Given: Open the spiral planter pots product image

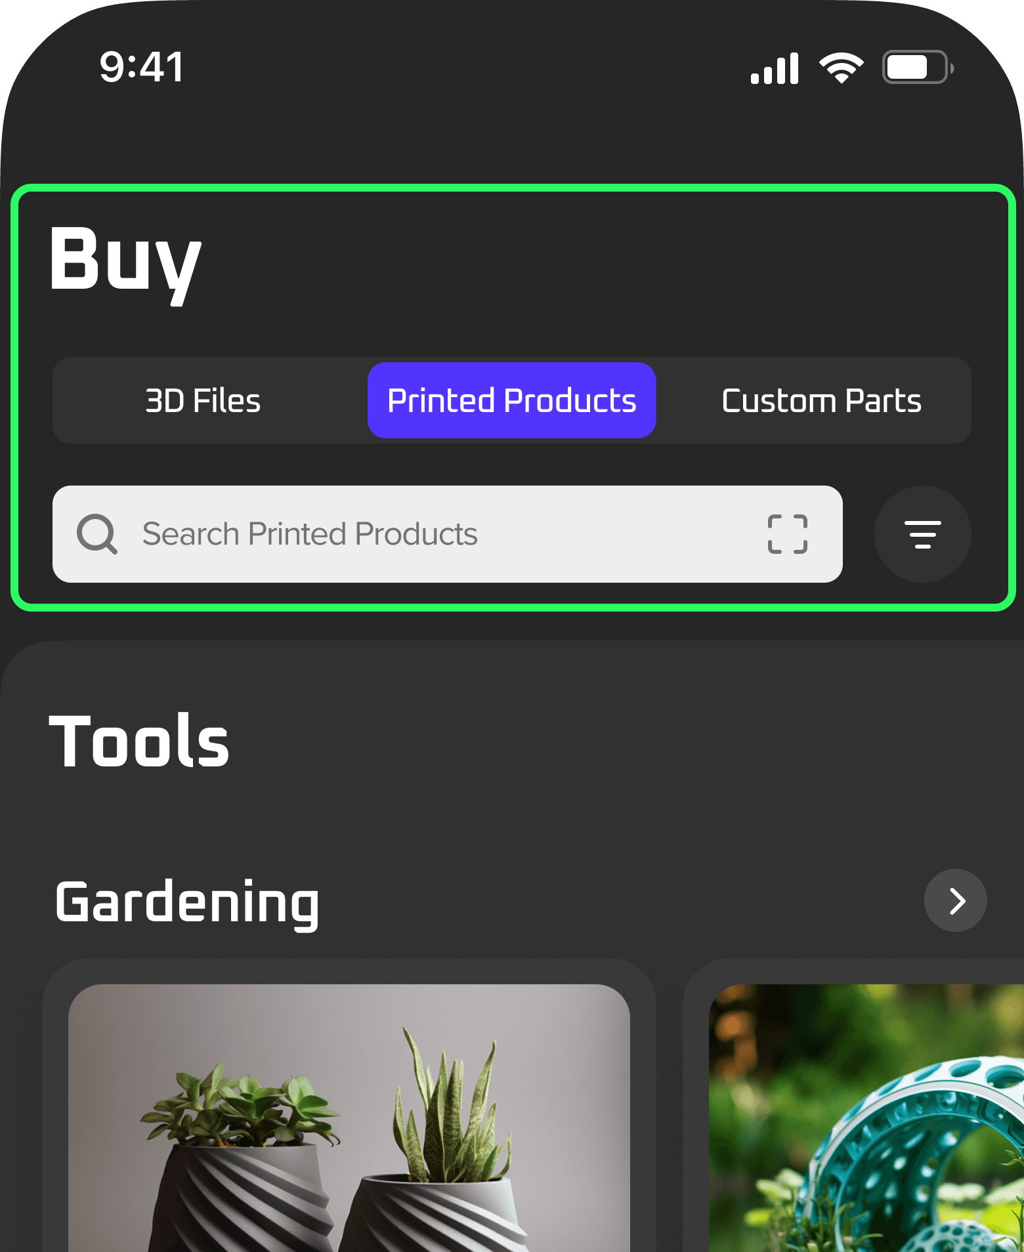Looking at the screenshot, I should (349, 1117).
